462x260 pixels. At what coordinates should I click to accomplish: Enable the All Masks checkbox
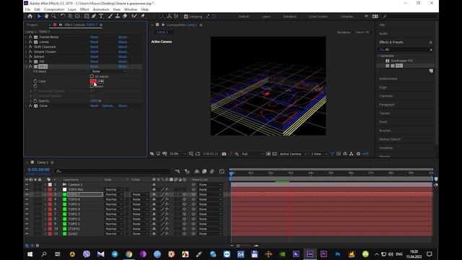tap(92, 77)
